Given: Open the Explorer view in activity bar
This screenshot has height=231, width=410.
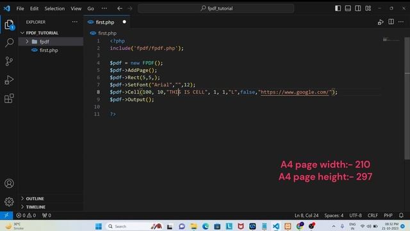Looking at the screenshot, I should [9, 24].
